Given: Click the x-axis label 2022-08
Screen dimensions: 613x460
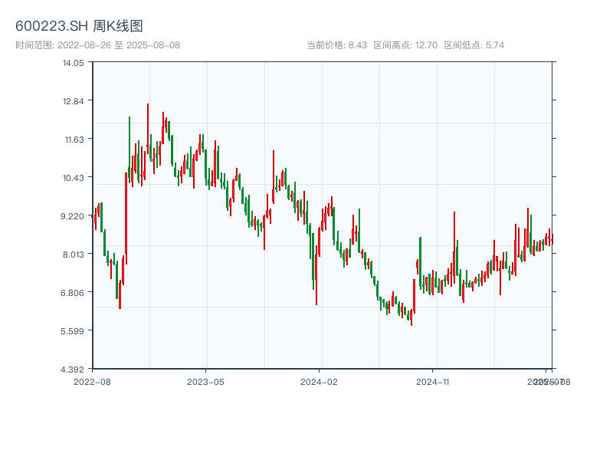Looking at the screenshot, I should click(92, 382).
